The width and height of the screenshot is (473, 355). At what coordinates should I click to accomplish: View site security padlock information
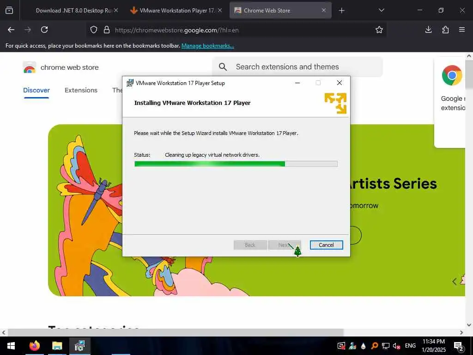(107, 30)
